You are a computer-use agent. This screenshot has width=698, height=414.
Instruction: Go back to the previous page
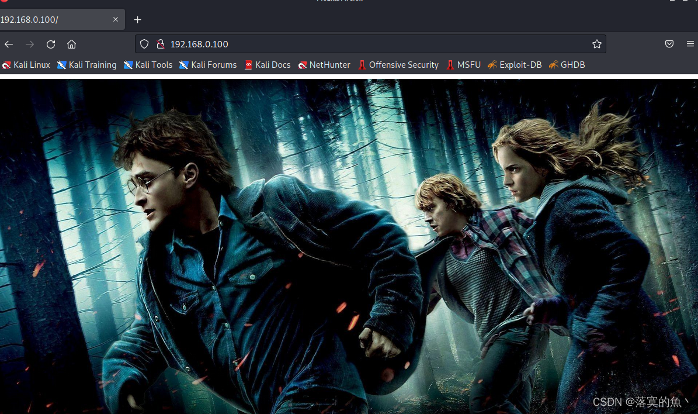click(x=9, y=44)
